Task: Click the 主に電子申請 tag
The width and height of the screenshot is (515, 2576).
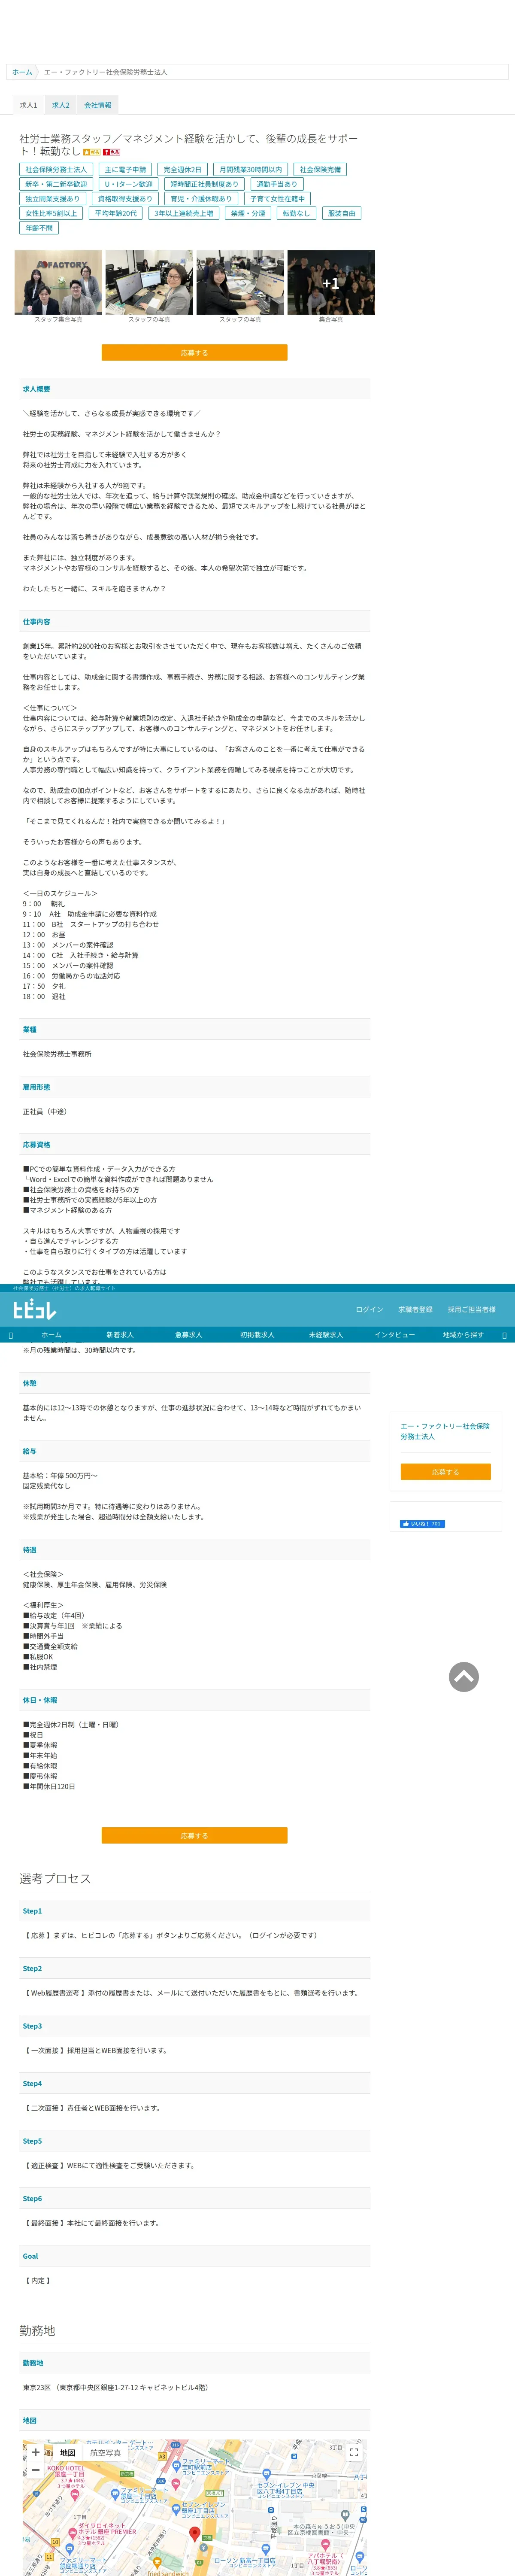Action: (125, 170)
